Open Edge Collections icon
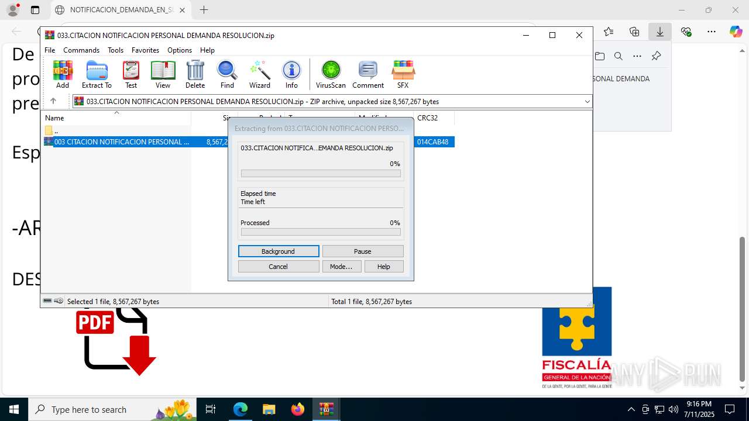This screenshot has width=749, height=421. pos(634,32)
